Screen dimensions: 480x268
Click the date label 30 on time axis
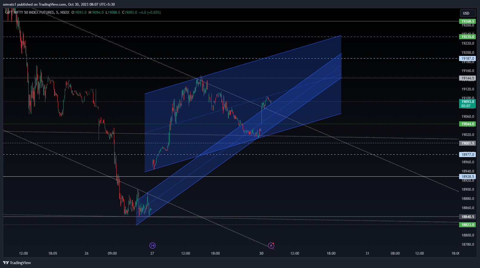(261, 253)
